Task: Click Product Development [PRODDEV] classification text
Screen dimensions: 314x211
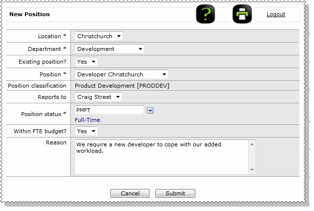Action: tap(122, 86)
